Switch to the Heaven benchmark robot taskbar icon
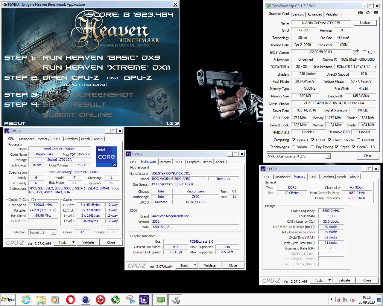The width and height of the screenshot is (383, 306). [x=175, y=299]
